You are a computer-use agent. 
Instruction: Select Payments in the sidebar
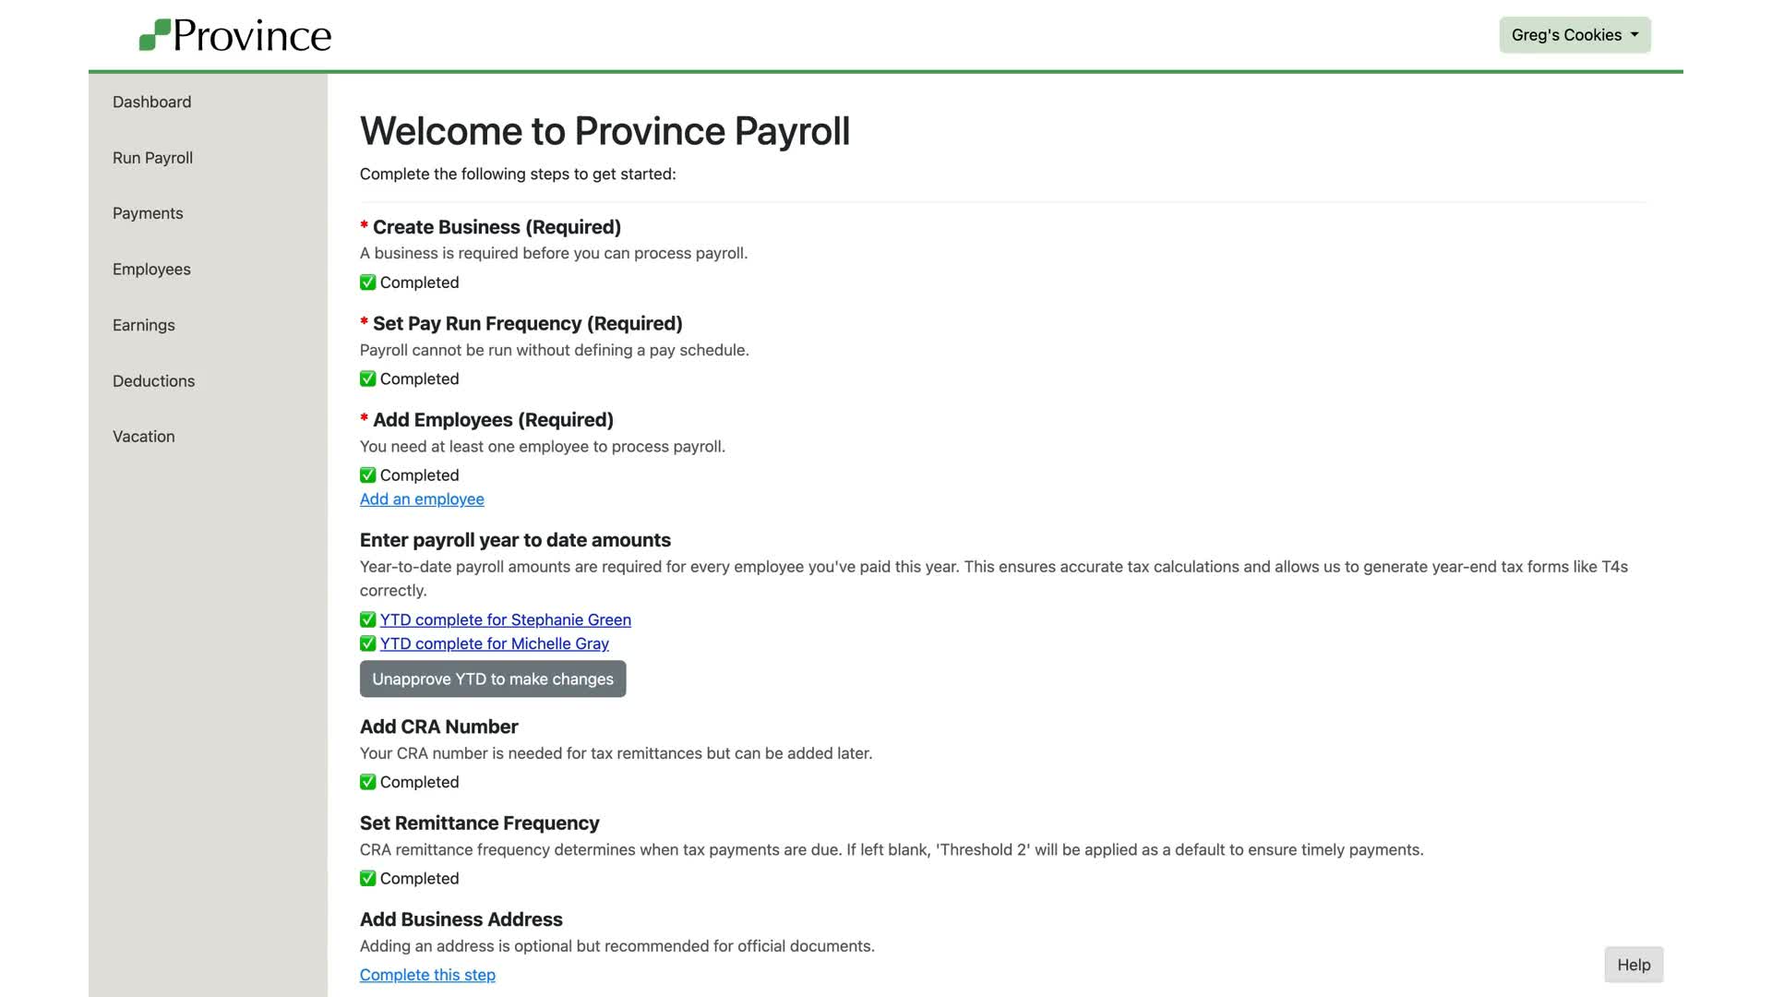click(148, 213)
